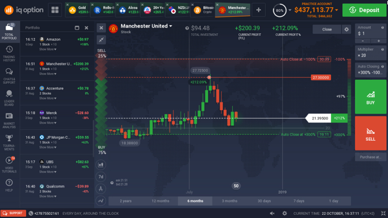Expand Show More under Accenture
This screenshot has height=218, width=388.
48,98
